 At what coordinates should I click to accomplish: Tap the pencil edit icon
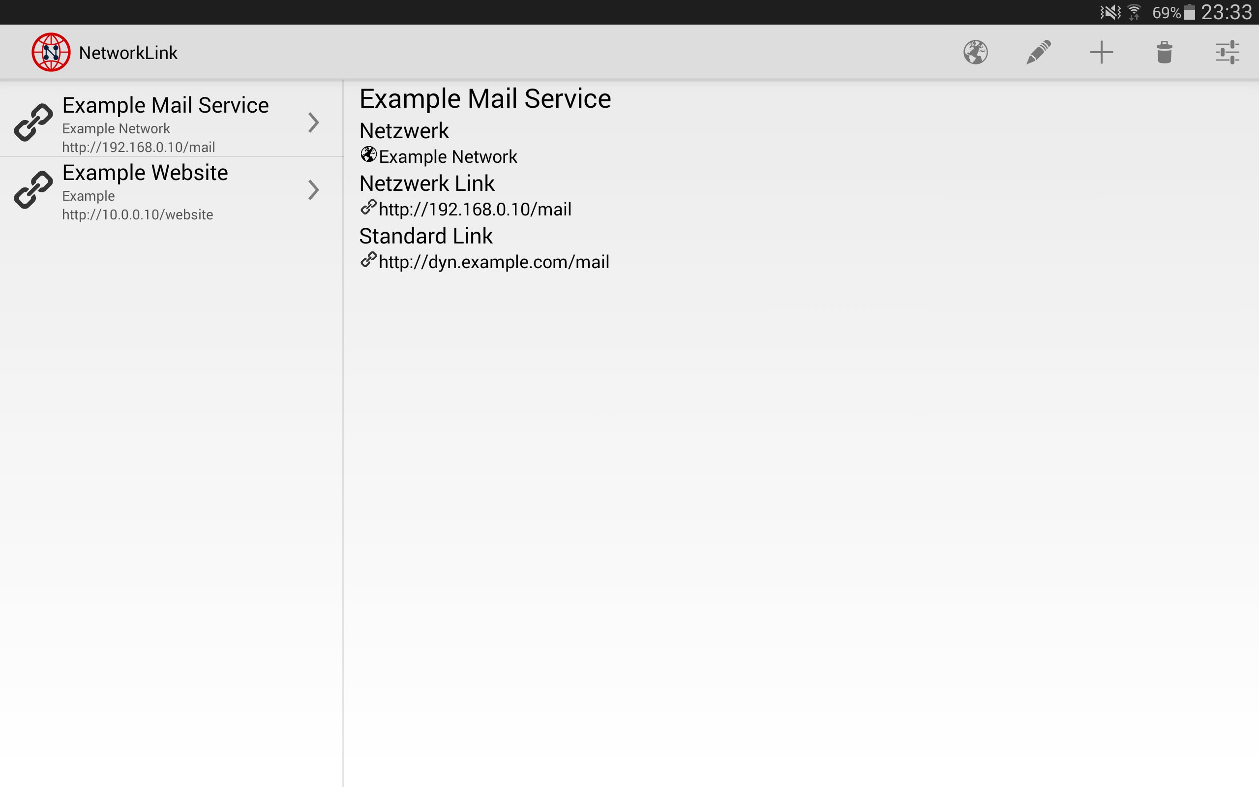(x=1038, y=53)
